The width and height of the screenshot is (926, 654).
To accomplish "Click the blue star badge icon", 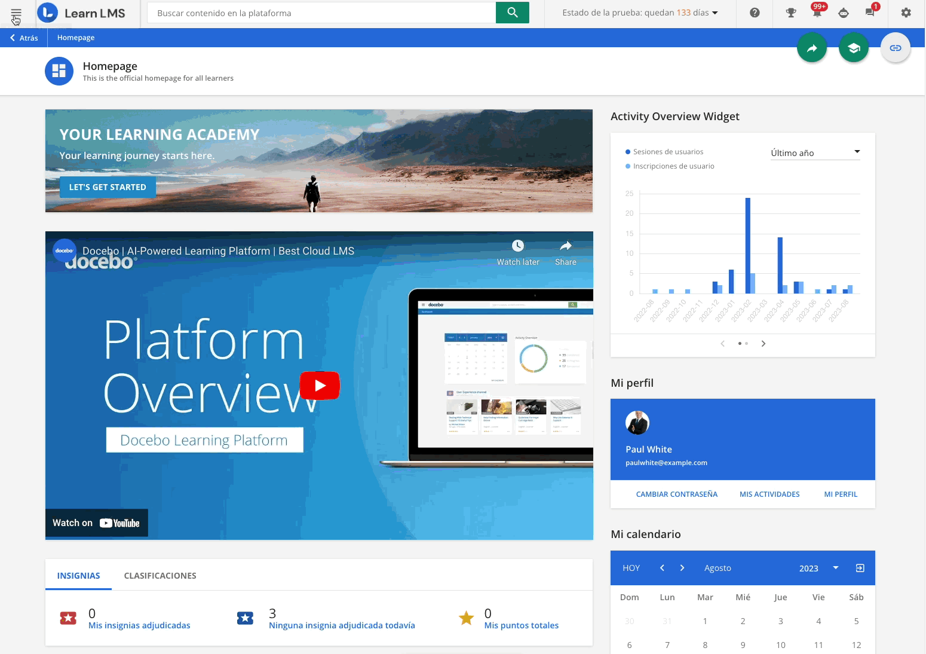I will point(245,618).
